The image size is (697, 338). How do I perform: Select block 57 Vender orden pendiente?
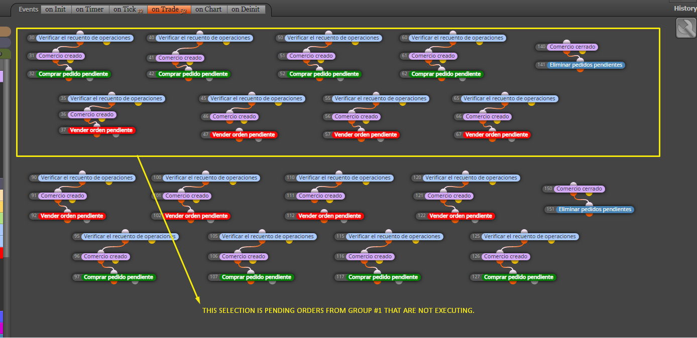361,135
